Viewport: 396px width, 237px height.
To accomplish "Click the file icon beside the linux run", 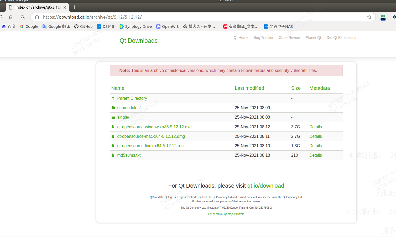I will [113, 146].
